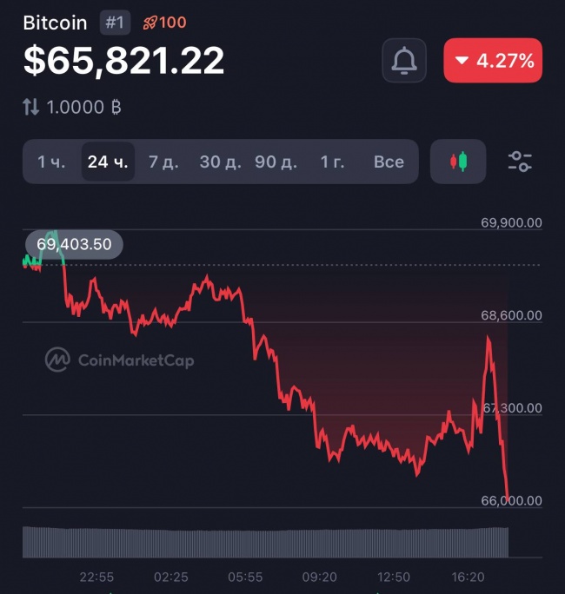Toggle candlestick chart view

pos(458,162)
